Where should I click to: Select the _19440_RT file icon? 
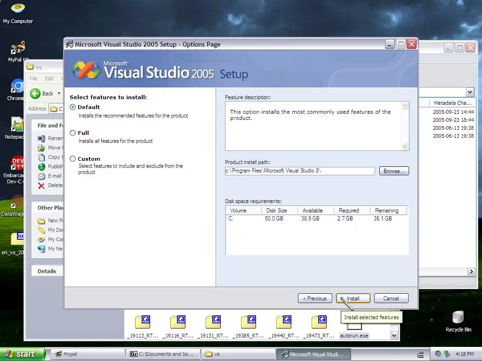[x=284, y=327]
